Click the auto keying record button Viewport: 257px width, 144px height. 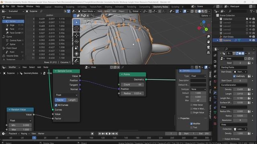click(92, 134)
